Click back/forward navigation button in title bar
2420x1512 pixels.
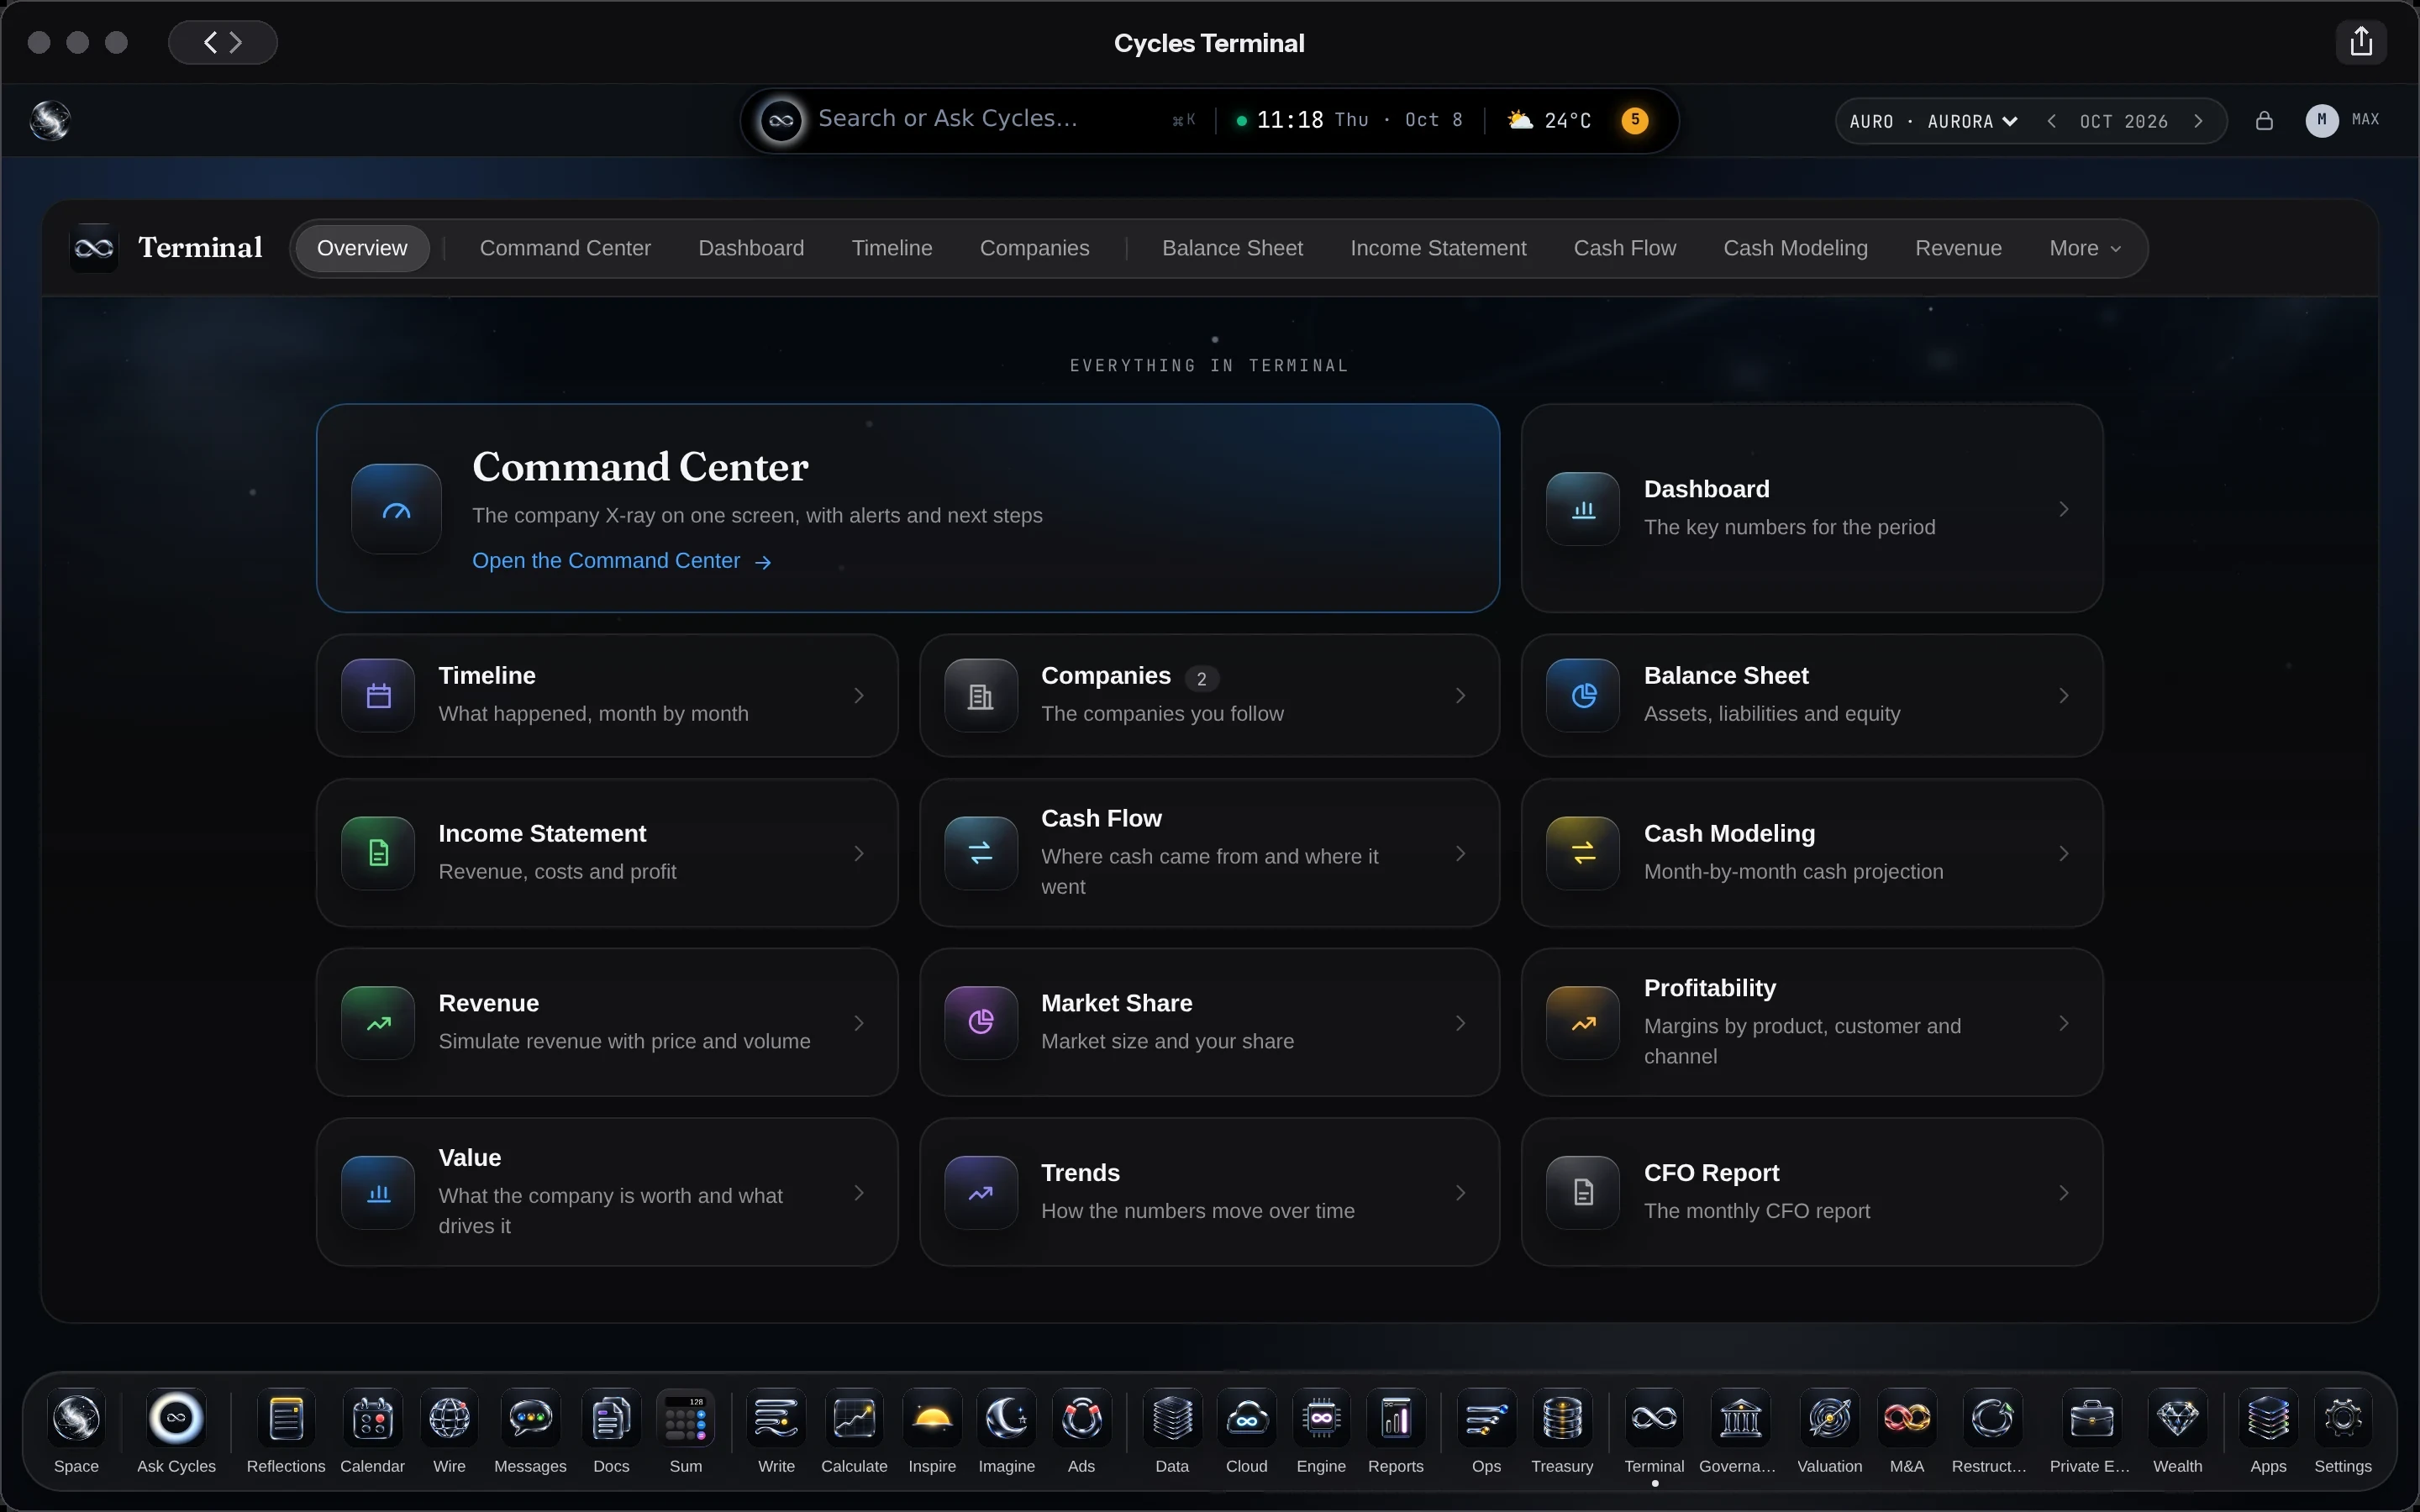[x=223, y=42]
